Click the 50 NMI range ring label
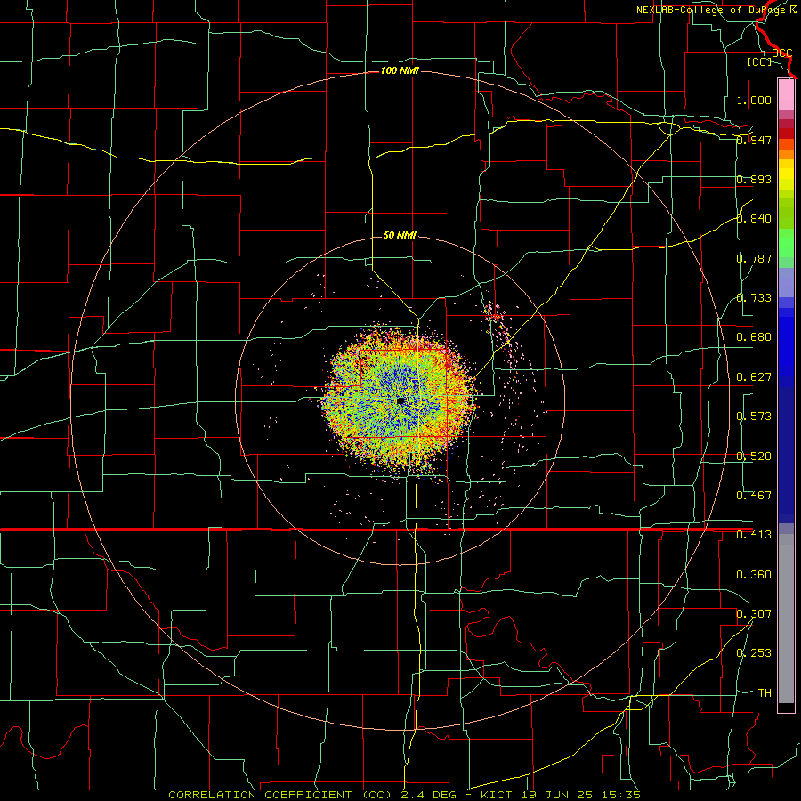The width and height of the screenshot is (801, 801). coord(400,235)
